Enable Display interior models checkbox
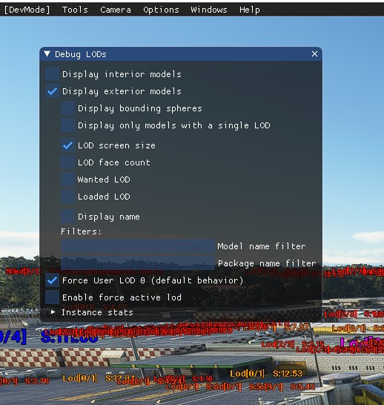The image size is (384, 405). [x=52, y=74]
